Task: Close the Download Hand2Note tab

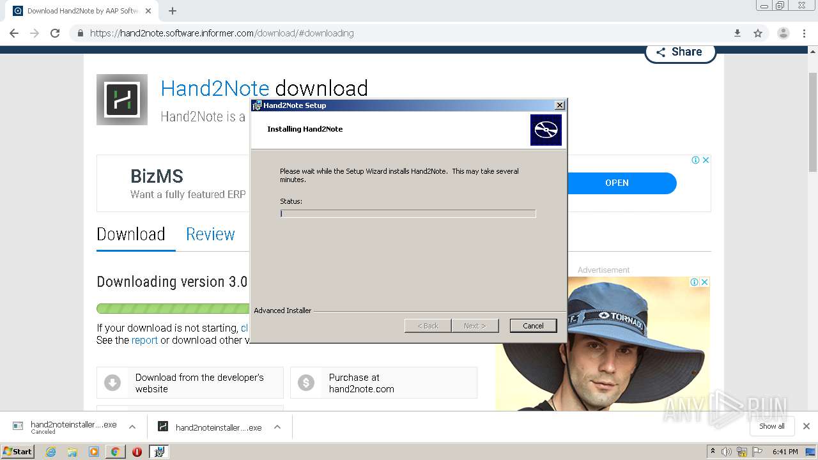Action: [148, 11]
